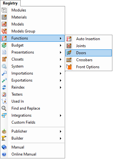Open the Registry menu header
The height and width of the screenshot is (167, 120).
[x=10, y=3]
